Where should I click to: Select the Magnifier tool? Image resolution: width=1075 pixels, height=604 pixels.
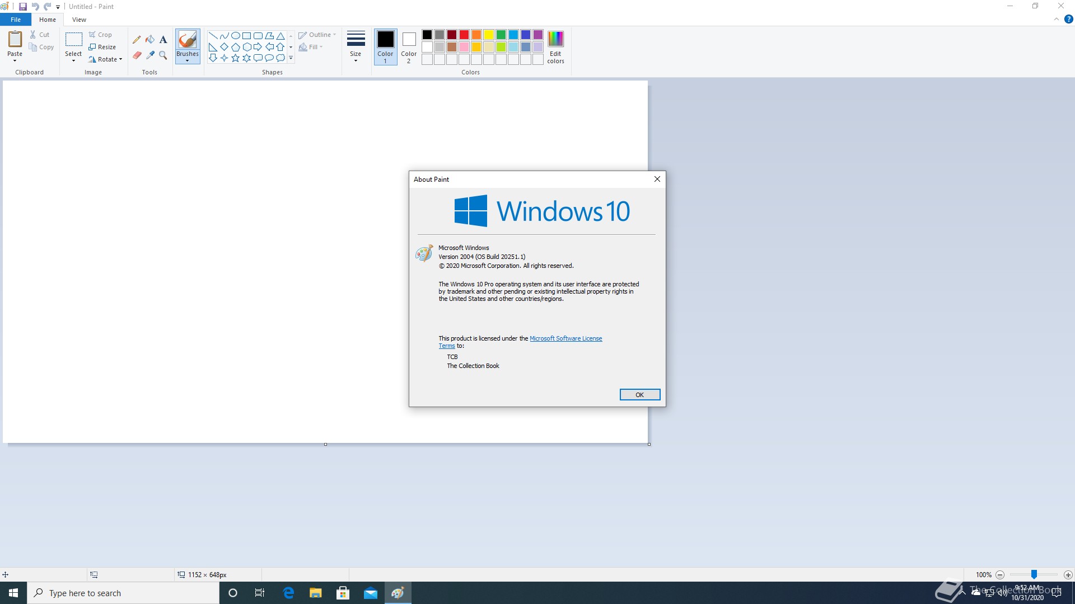tap(163, 55)
